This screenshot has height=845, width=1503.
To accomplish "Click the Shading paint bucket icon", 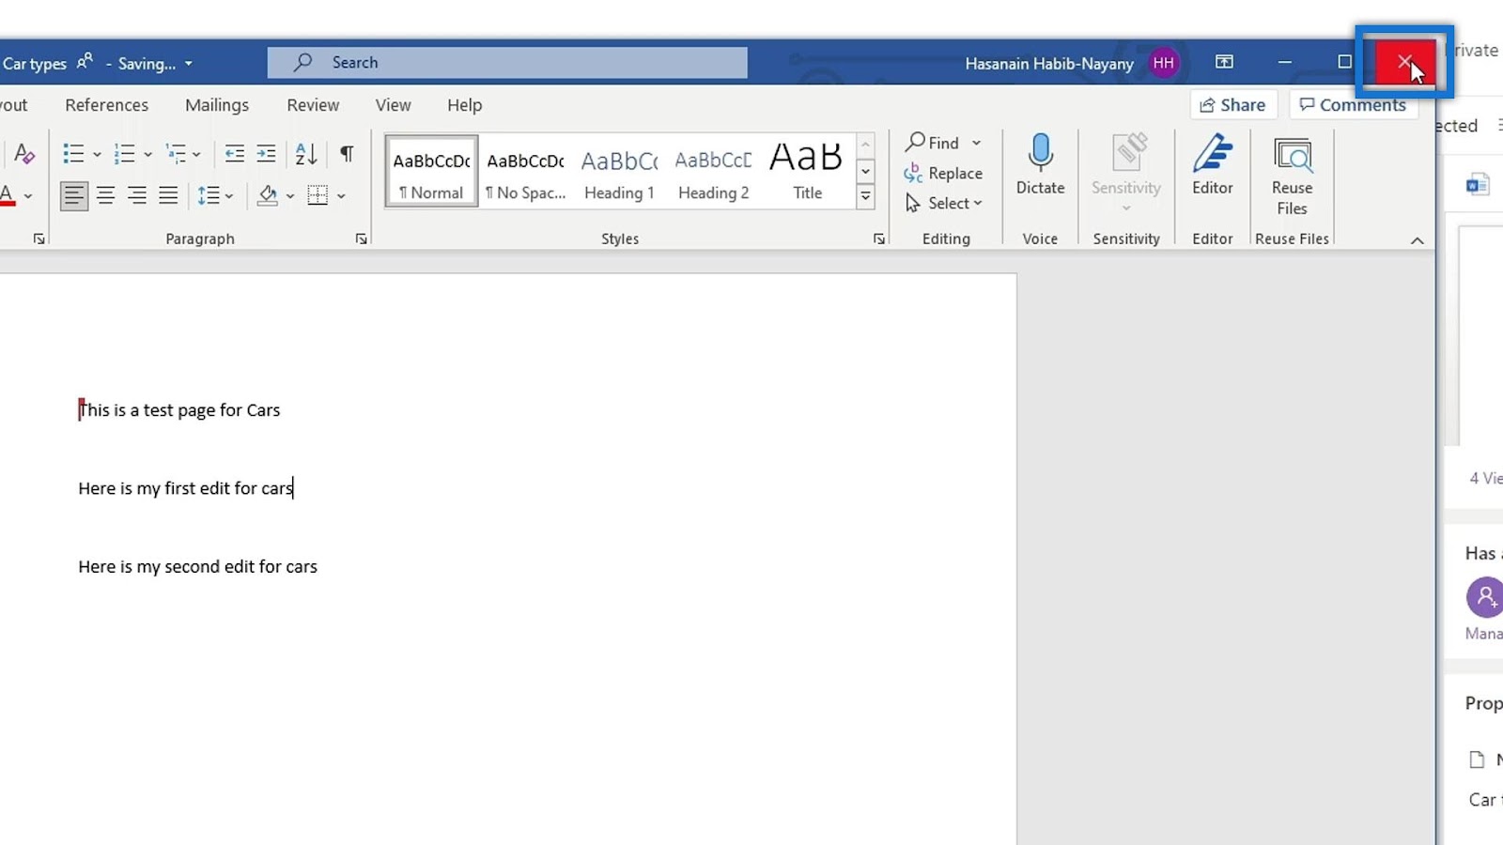I will (268, 195).
